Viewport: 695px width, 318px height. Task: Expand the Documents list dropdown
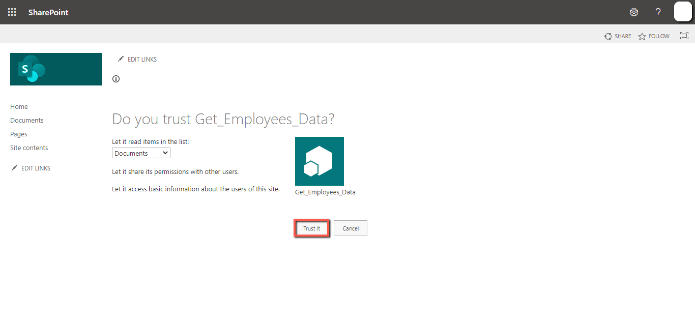coord(141,153)
